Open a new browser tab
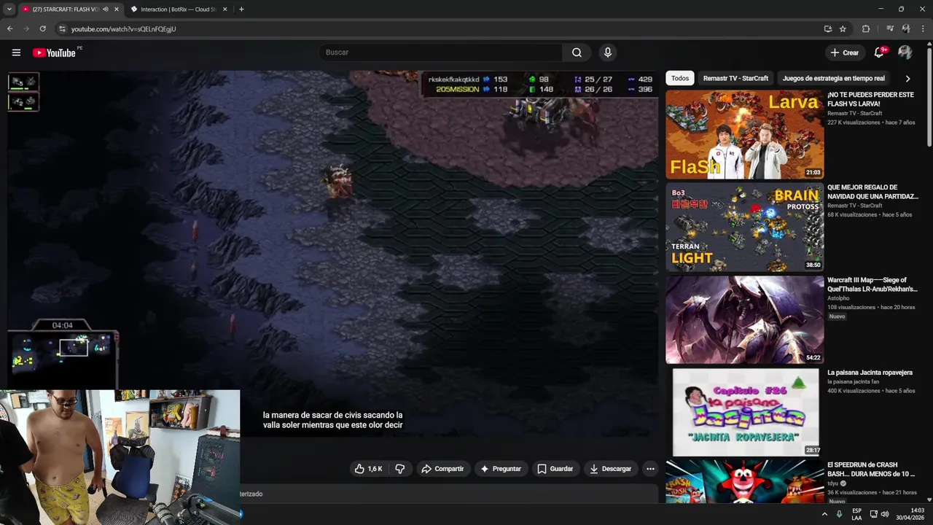Screen dimensions: 933x525 tap(241, 9)
